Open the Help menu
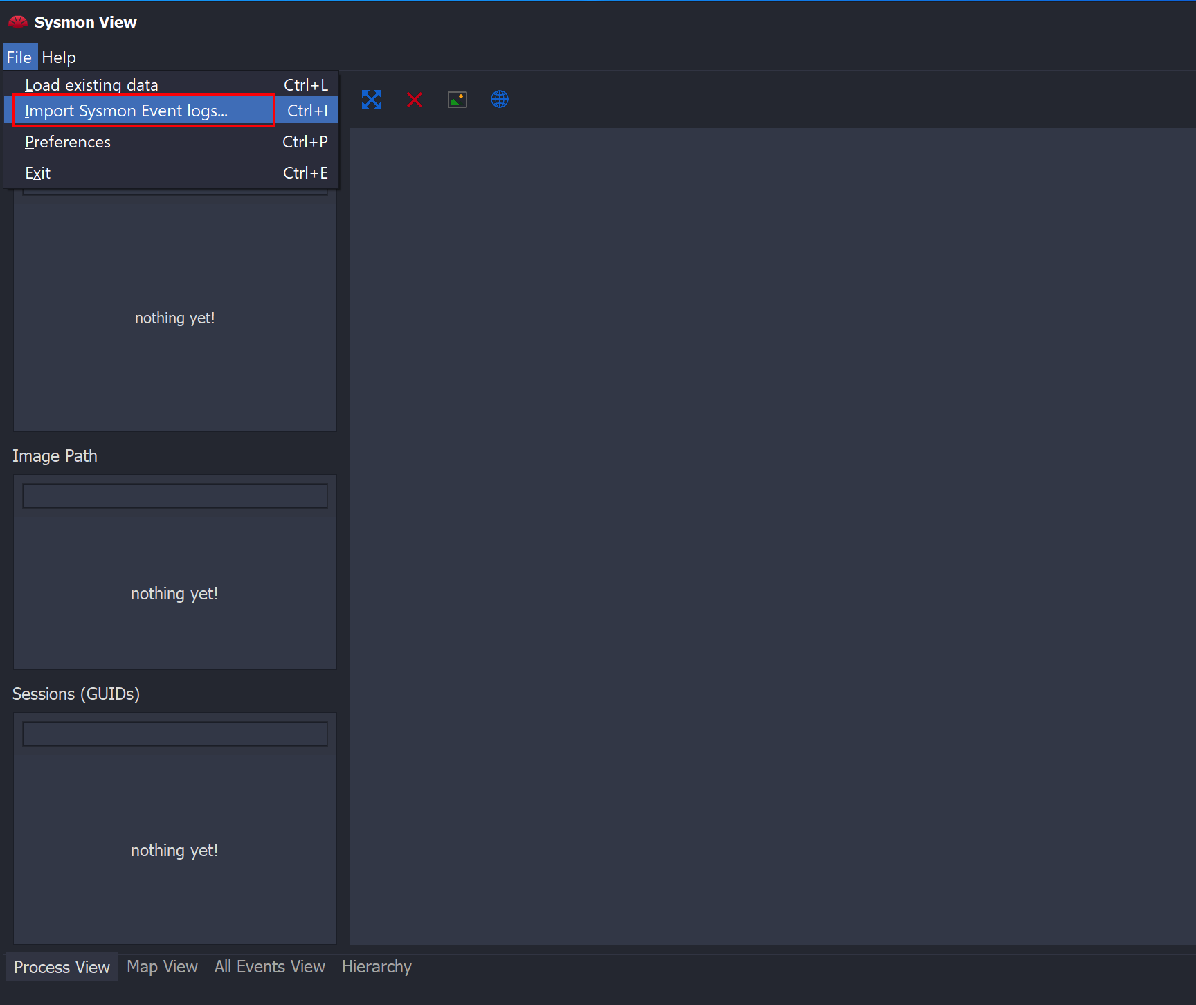The image size is (1196, 1005). [59, 57]
